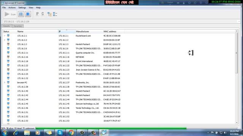The height and width of the screenshot is (136, 243).
Task: Expand the lawyear-PC row
Action: [x=5, y=82]
